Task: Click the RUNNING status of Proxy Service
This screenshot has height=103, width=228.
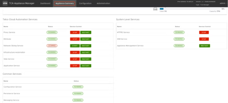Action: click(52, 32)
